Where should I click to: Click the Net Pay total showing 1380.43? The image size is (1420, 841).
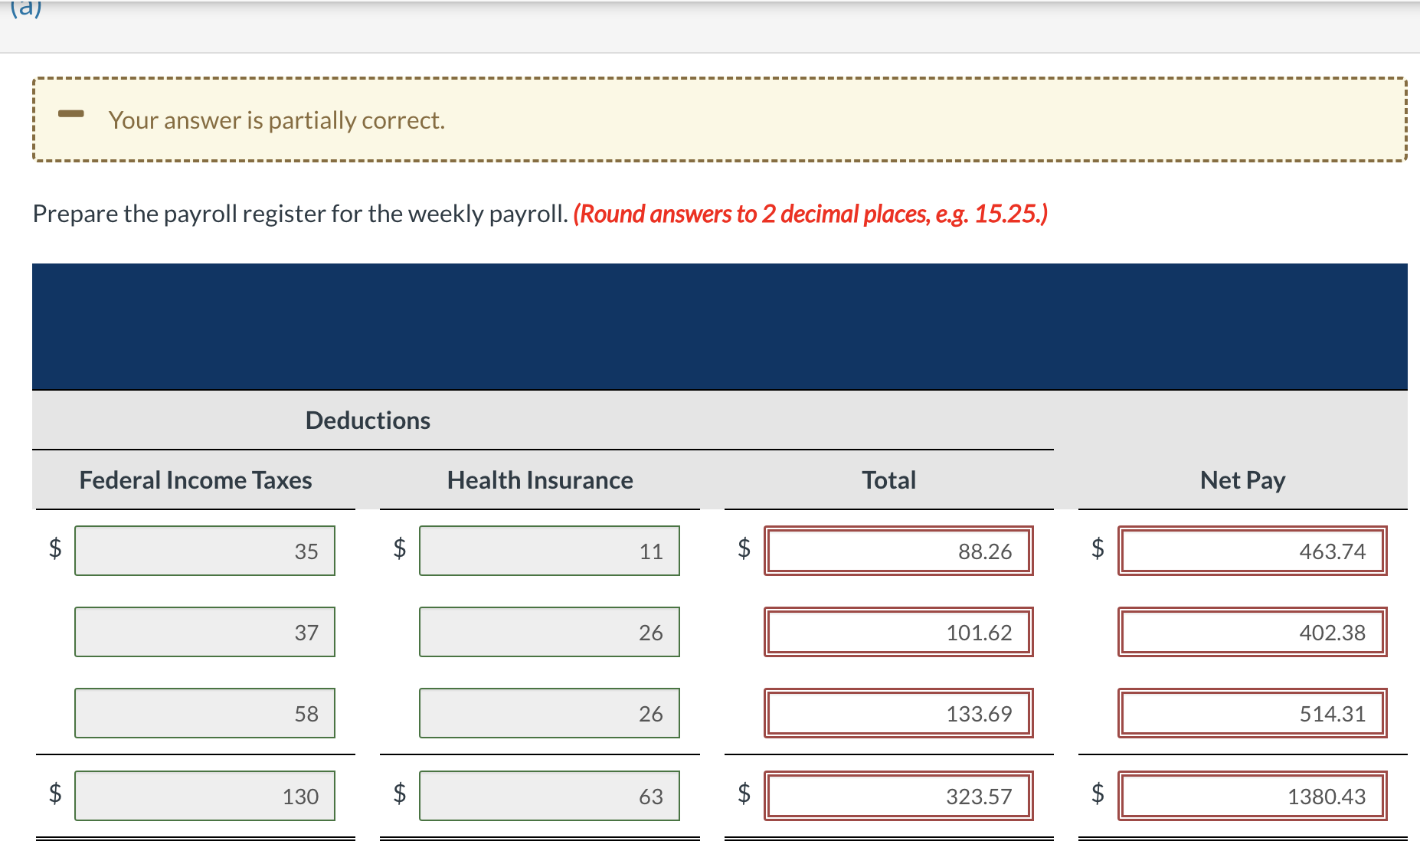click(1251, 796)
